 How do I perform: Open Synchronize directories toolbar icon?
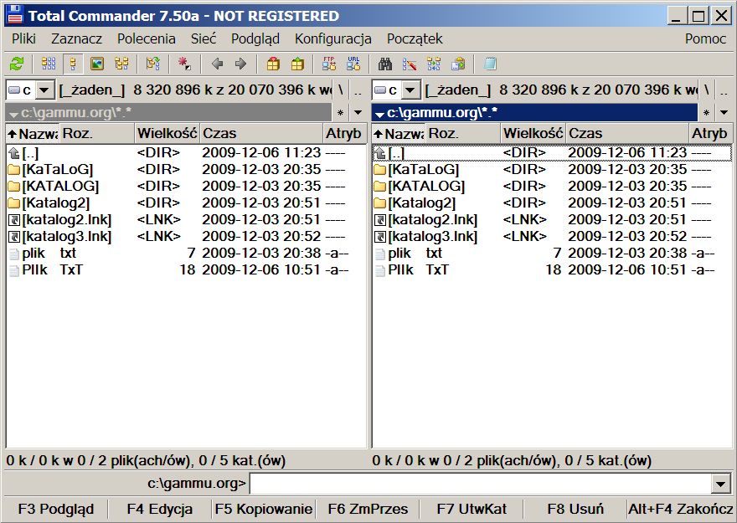coord(434,64)
